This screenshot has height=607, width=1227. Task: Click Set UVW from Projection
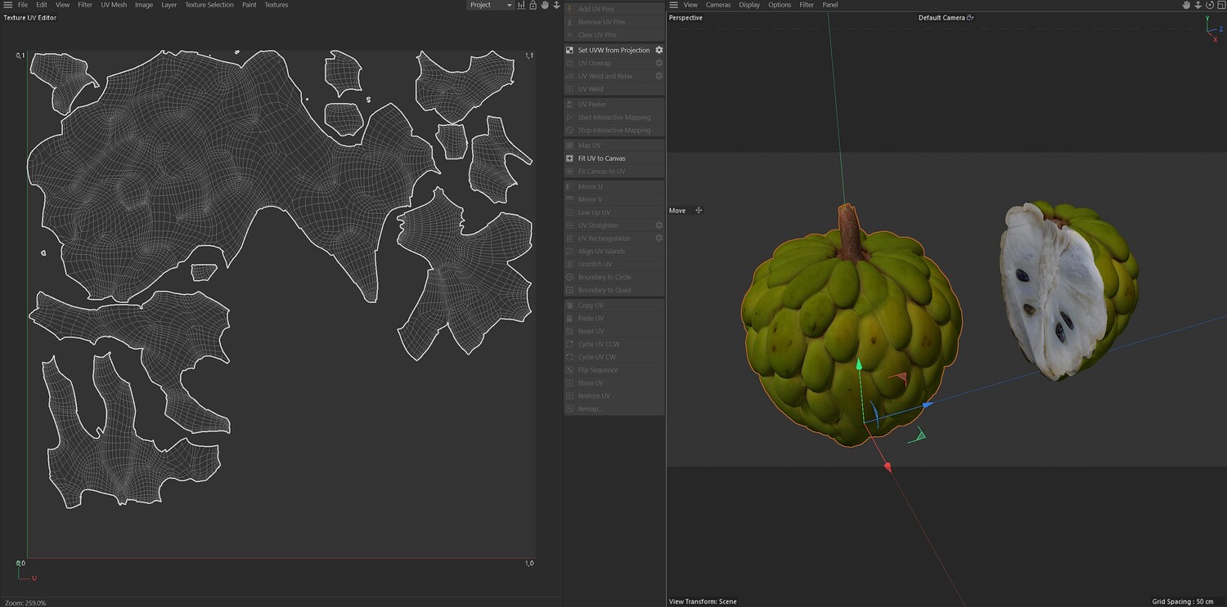(613, 50)
